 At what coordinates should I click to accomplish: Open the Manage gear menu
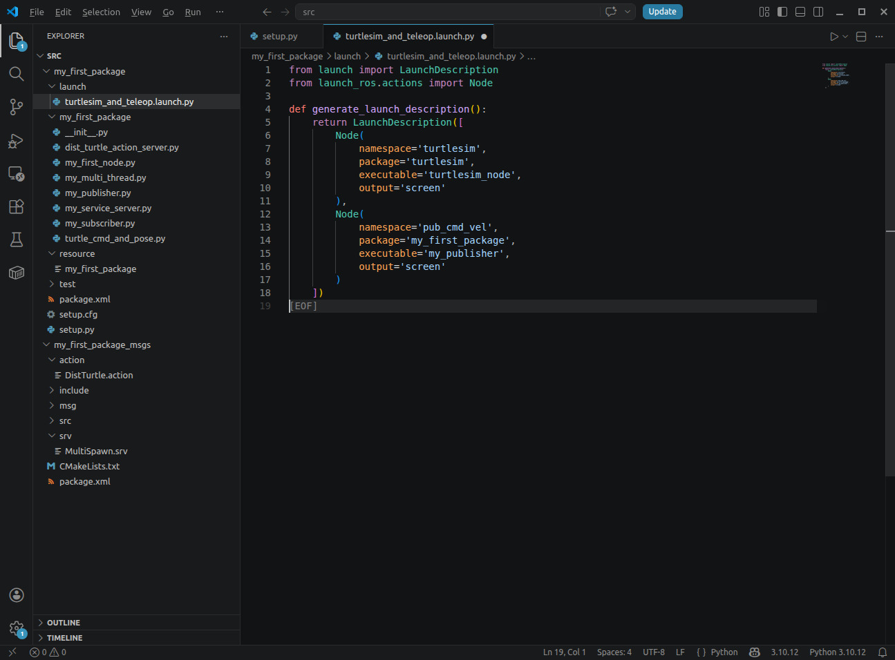pyautogui.click(x=17, y=628)
